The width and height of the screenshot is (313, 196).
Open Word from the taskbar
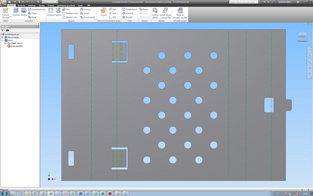tap(88, 193)
